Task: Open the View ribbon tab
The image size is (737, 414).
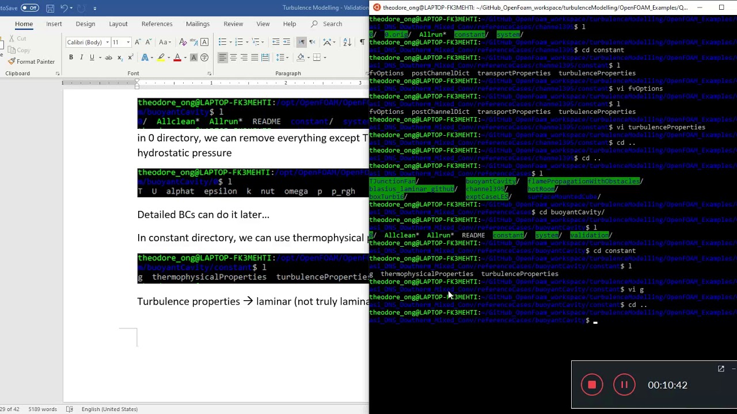Action: (x=263, y=24)
